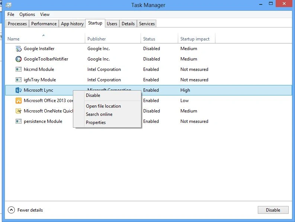
Task: Click the Disable button at bottom right
Action: click(273, 210)
